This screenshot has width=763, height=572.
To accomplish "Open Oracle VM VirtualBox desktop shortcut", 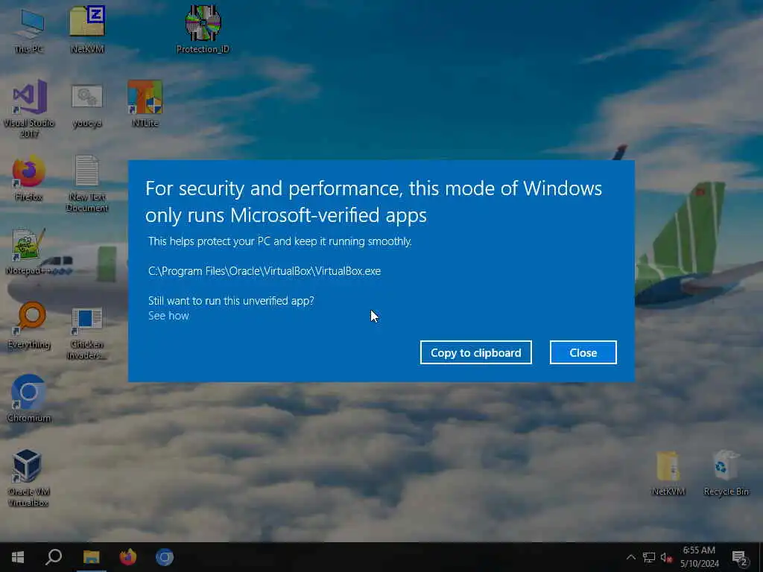I will coord(28,477).
